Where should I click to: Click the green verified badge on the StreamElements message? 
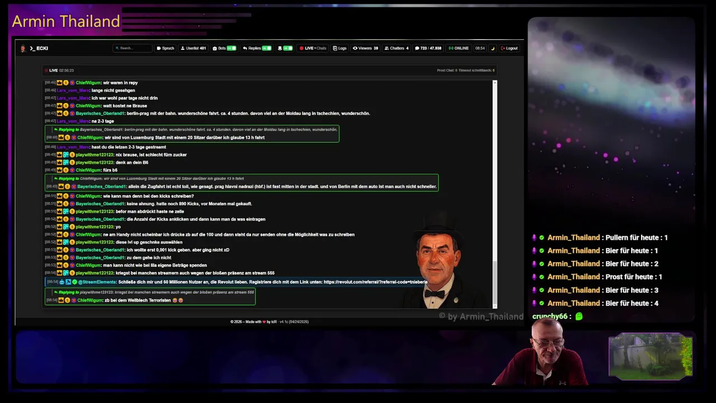pos(74,282)
